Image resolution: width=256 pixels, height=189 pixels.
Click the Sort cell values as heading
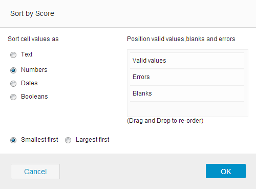pos(33,39)
